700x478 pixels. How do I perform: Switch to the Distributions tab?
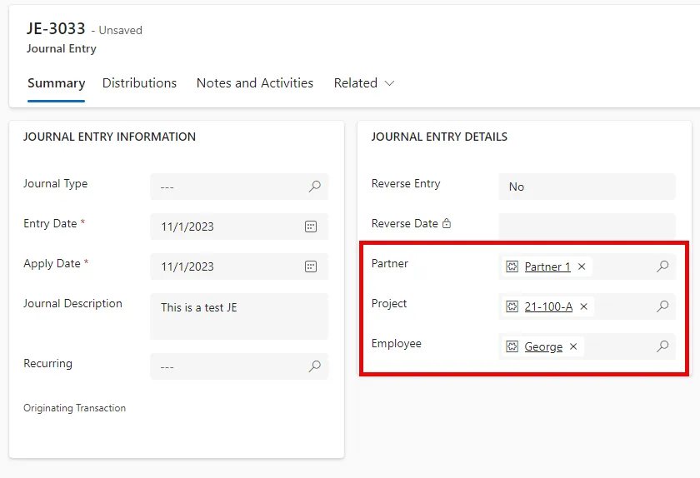click(139, 83)
